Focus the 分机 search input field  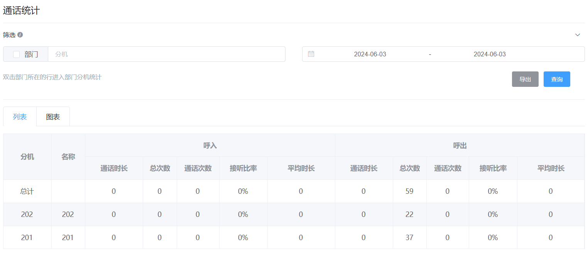pyautogui.click(x=166, y=54)
